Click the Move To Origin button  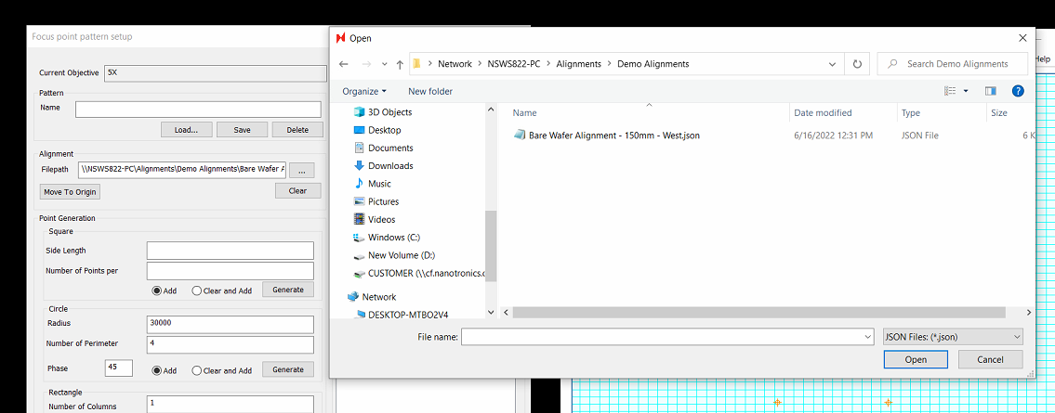[71, 192]
